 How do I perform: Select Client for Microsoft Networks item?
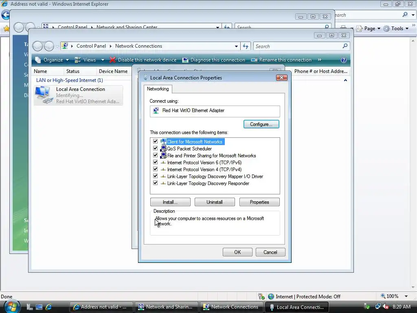[195, 141]
